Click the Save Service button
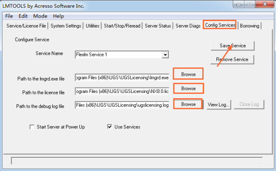Image resolution: width=276 pixels, height=171 pixels. 232,46
